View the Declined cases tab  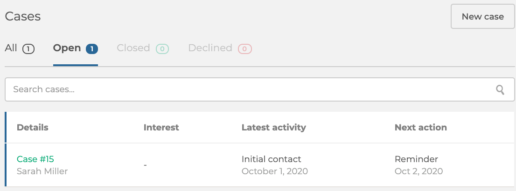coord(220,48)
